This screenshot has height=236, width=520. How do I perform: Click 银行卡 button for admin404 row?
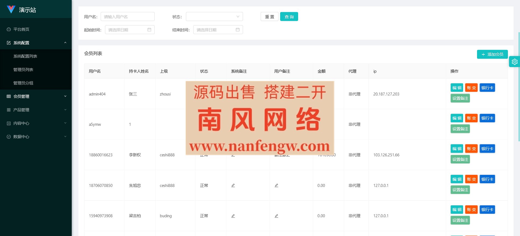tap(487, 88)
